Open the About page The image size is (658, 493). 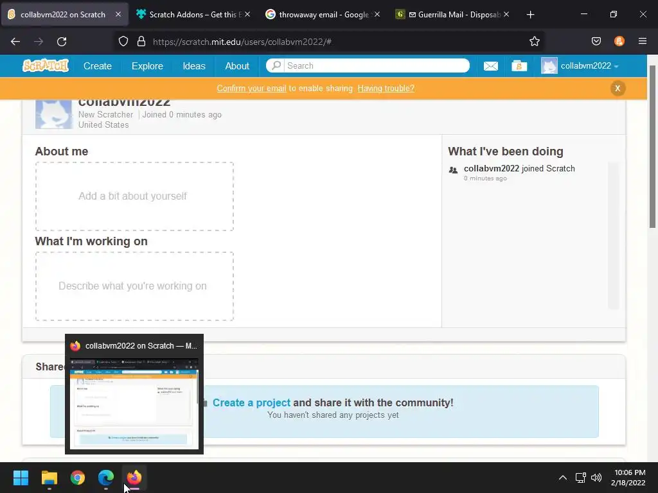coord(237,66)
